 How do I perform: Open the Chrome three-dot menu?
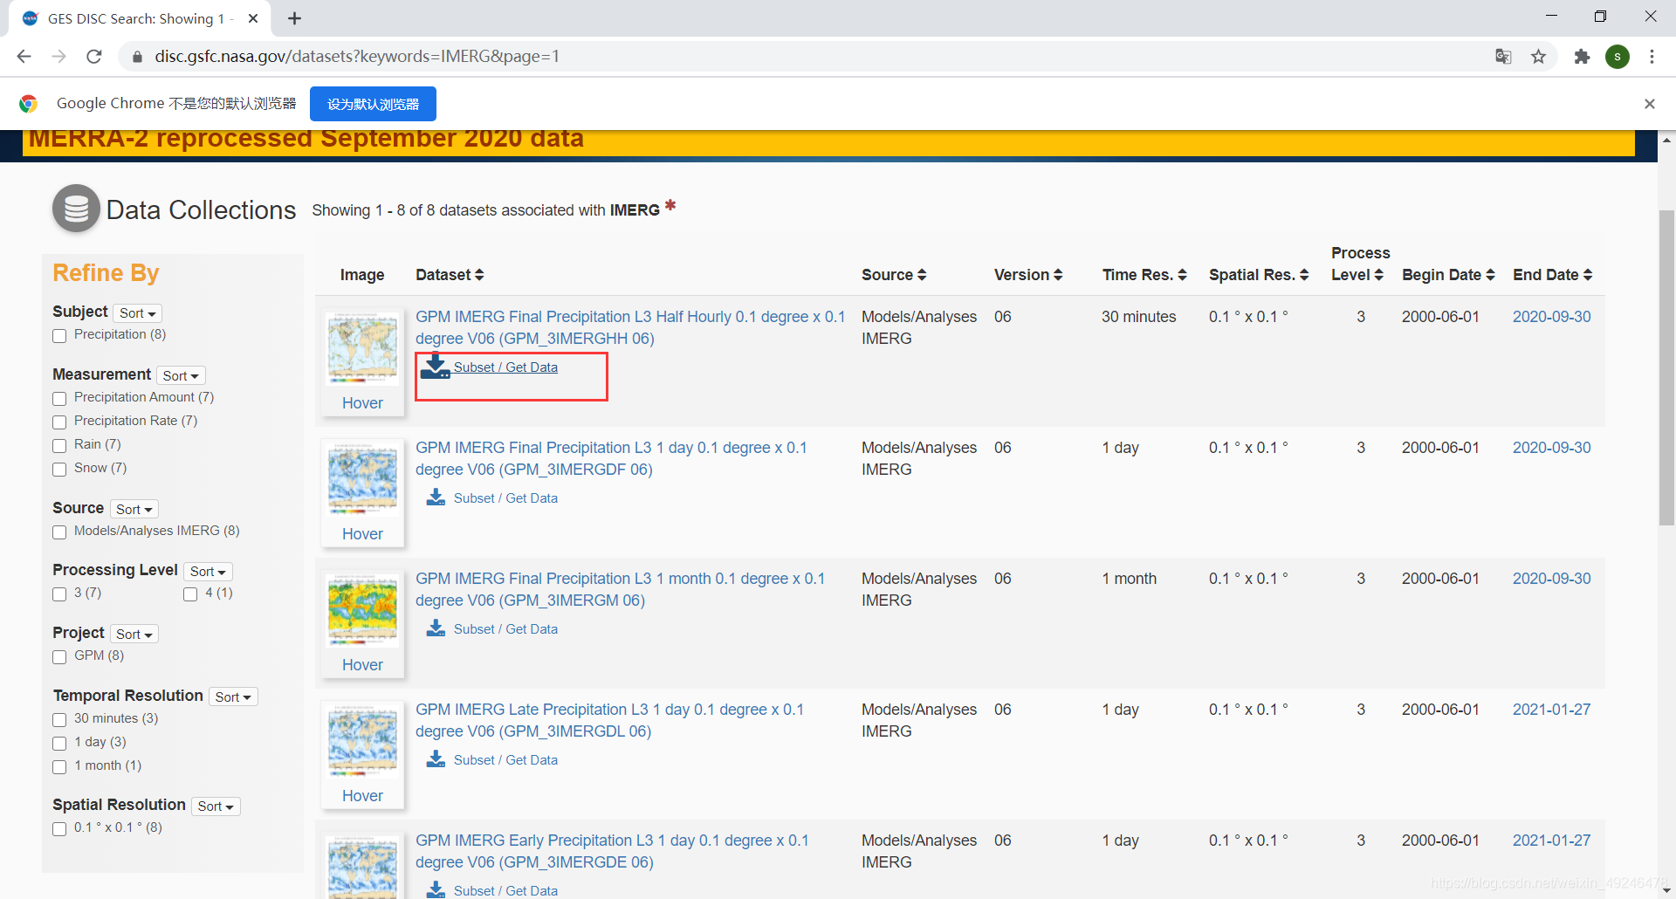(x=1652, y=57)
